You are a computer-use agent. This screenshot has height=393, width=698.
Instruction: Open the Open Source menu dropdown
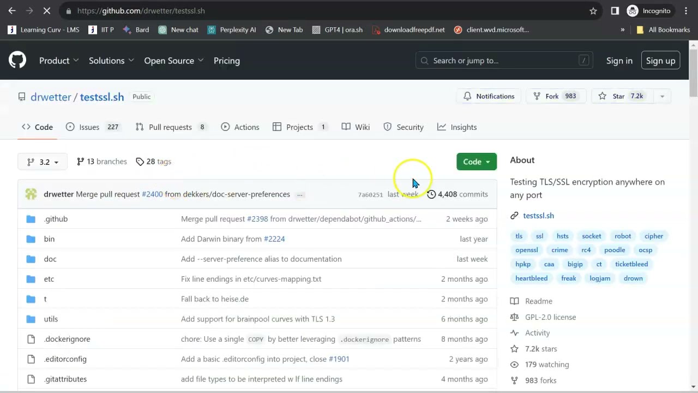174,61
